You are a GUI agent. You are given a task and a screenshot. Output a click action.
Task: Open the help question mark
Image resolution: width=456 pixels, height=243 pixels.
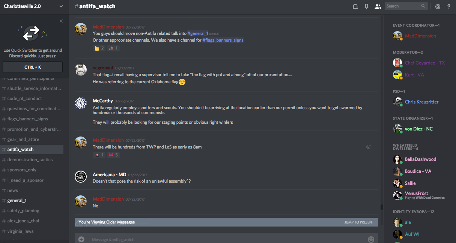[449, 6]
